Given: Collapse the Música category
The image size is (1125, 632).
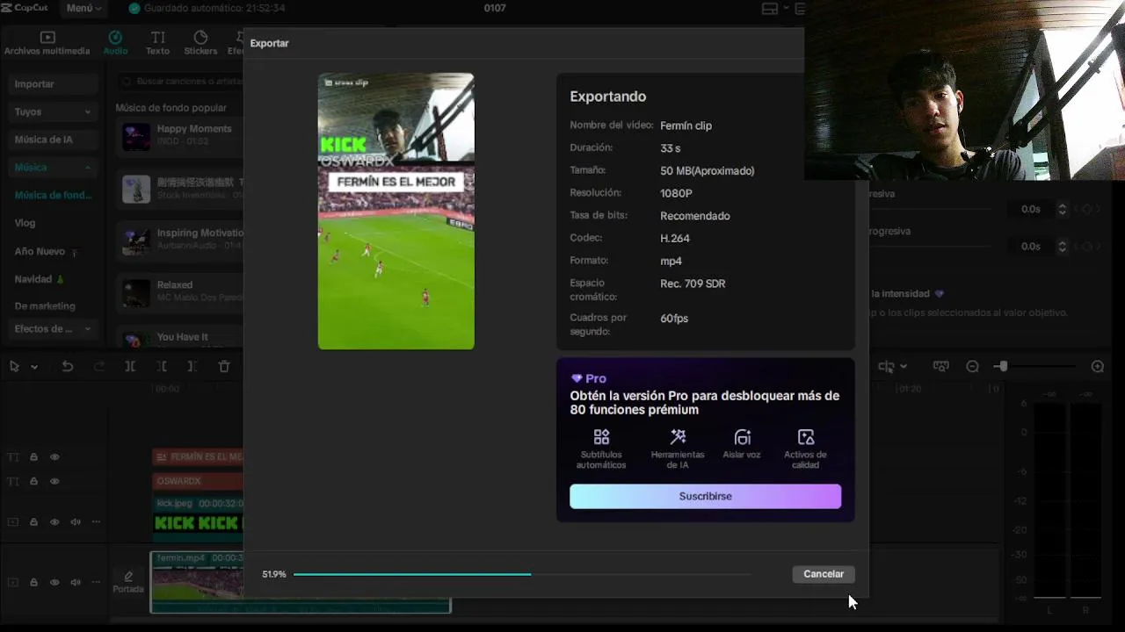Looking at the screenshot, I should [52, 167].
